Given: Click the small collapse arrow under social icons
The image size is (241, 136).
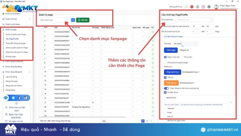Looking at the screenshot, I should pos(16,103).
